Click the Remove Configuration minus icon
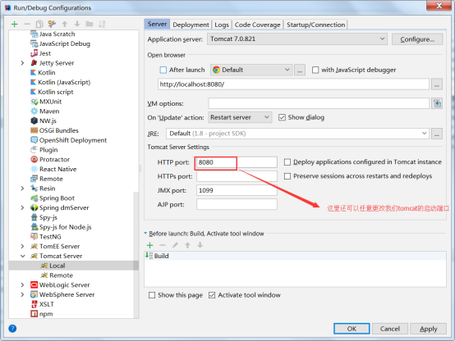Viewport: 455px width, 341px height. (x=27, y=24)
